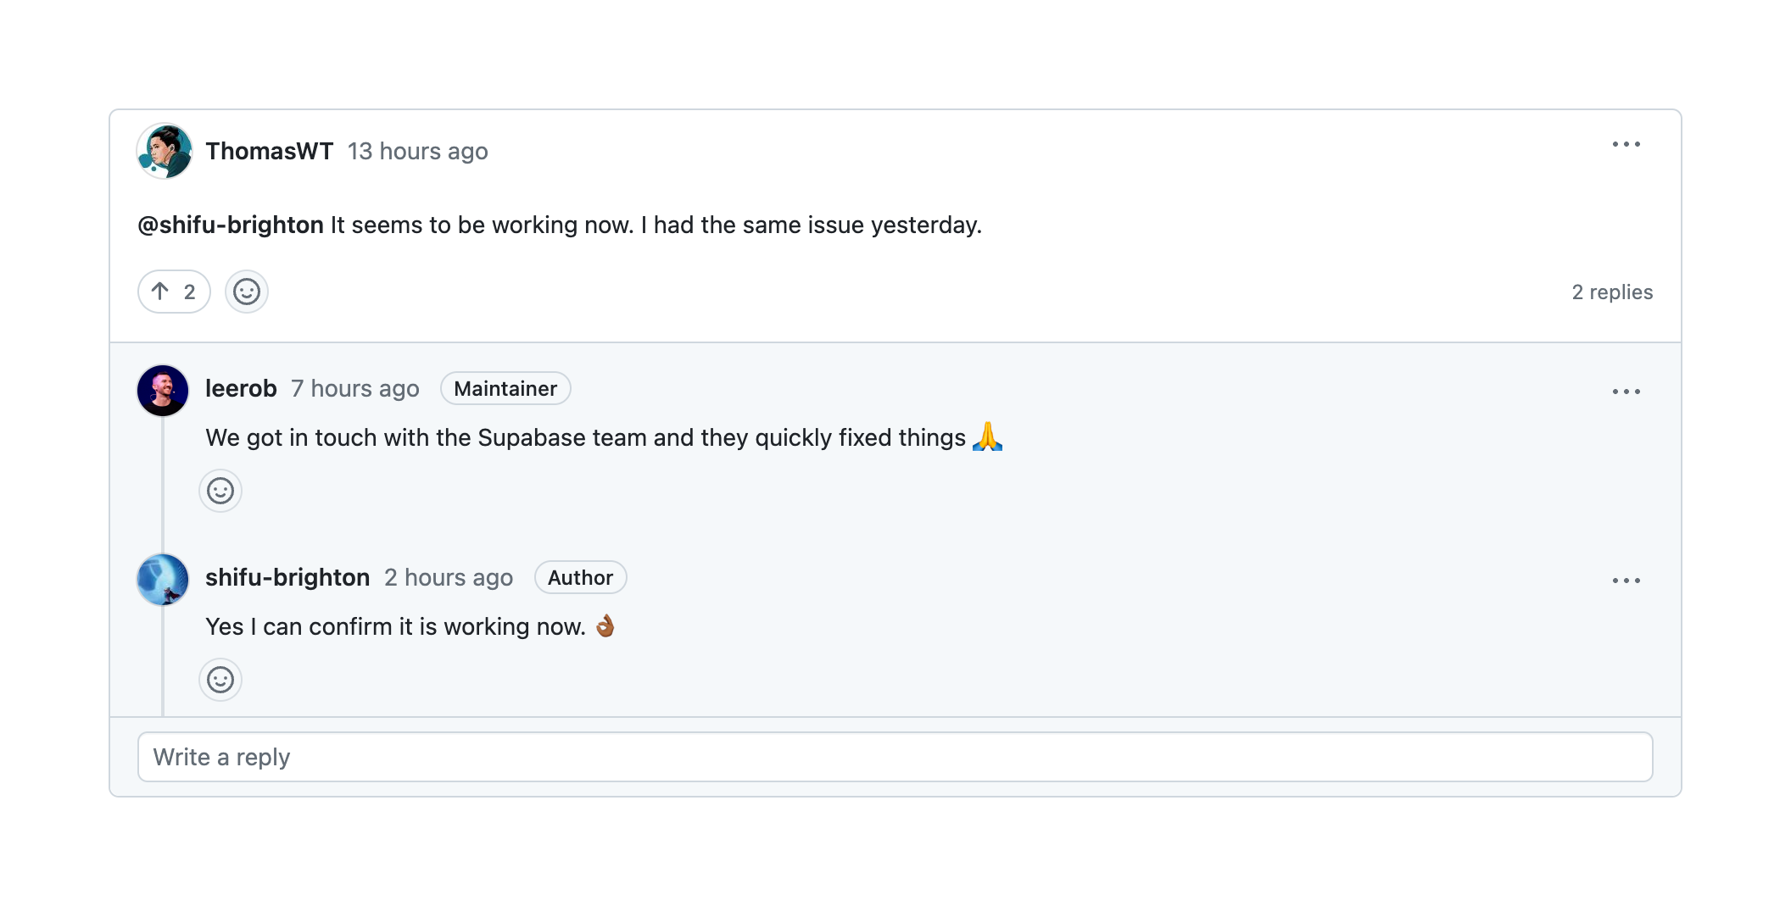
Task: Open options menu for ThomasWT's comment
Action: tap(1626, 145)
